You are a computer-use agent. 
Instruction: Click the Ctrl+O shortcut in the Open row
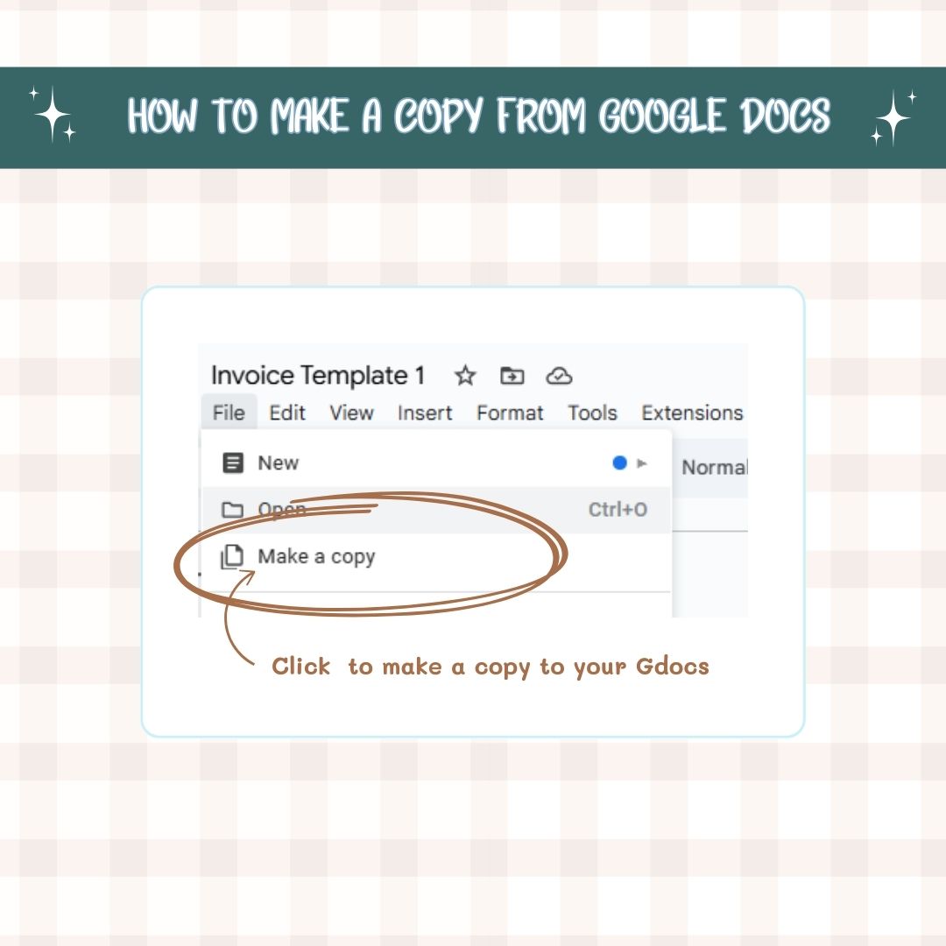(x=618, y=510)
